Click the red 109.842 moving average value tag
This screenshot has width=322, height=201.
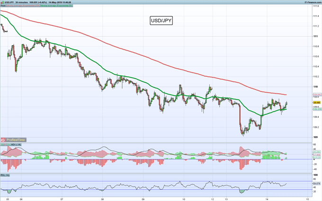(317, 95)
